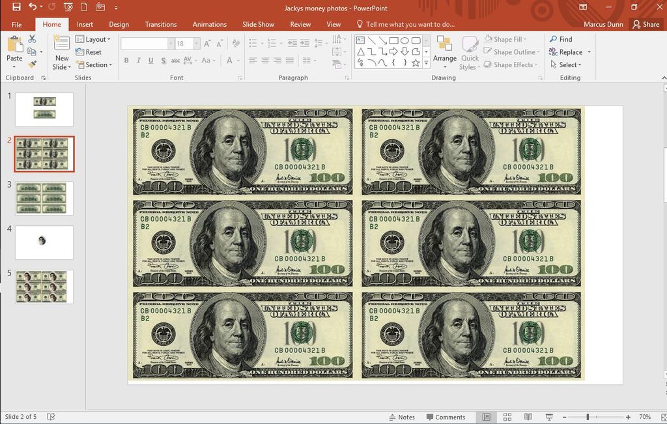This screenshot has width=667, height=424.
Task: Click the Format Painter brush icon
Action: pos(32,64)
